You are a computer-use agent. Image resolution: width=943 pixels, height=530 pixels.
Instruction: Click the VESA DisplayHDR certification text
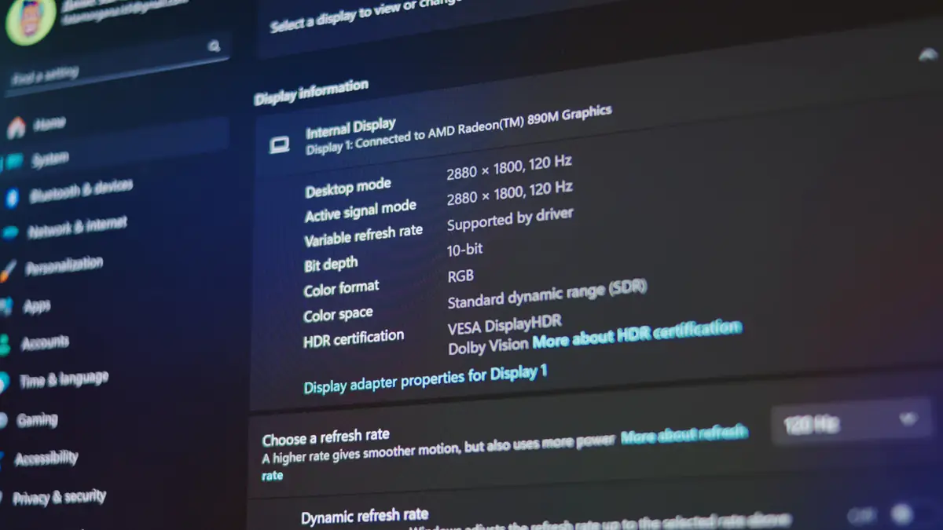[505, 325]
